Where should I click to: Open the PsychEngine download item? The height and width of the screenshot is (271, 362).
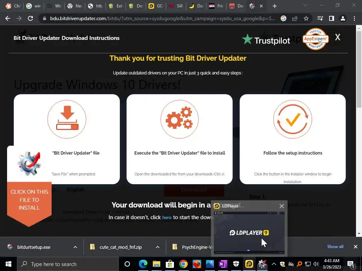(x=191, y=247)
